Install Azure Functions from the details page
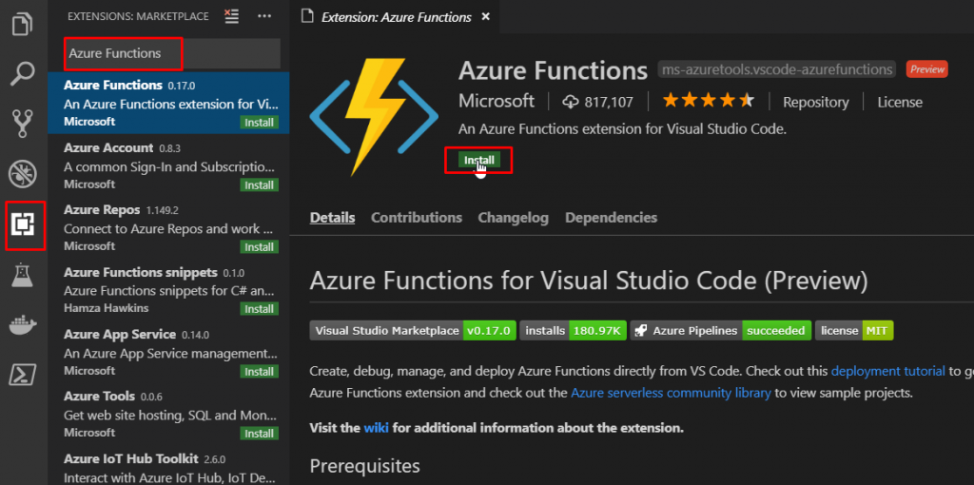The width and height of the screenshot is (974, 485). (479, 160)
